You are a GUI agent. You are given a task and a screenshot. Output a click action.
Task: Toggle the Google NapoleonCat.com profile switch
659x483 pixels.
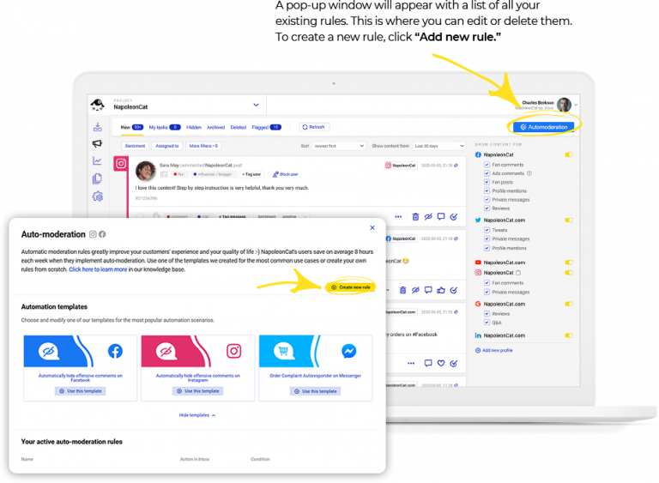click(x=569, y=304)
